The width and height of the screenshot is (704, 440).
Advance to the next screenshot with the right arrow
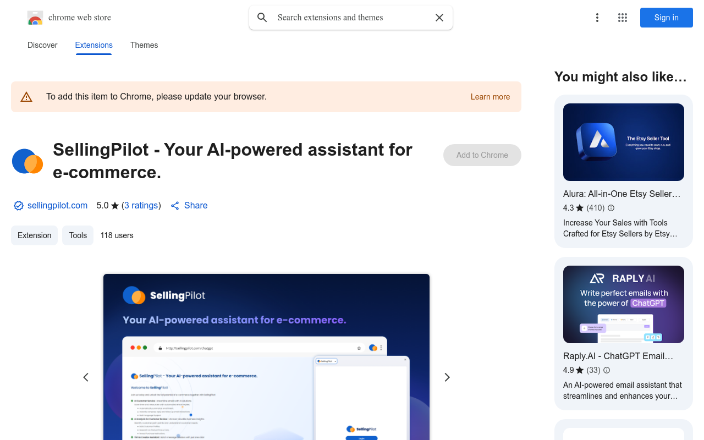[x=447, y=377]
